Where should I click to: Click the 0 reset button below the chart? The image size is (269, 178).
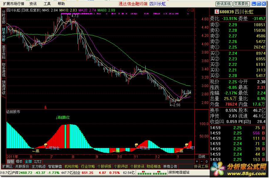click(x=206, y=162)
